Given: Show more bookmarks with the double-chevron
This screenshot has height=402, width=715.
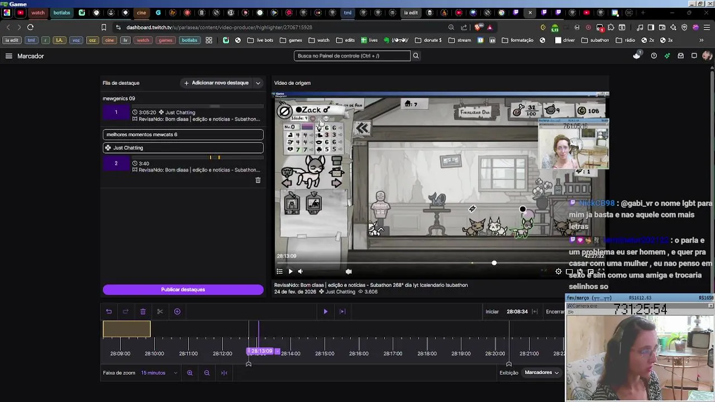Looking at the screenshot, I should pyautogui.click(x=702, y=40).
